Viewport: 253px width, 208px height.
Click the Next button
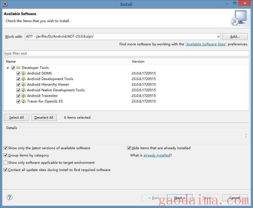click(x=180, y=198)
